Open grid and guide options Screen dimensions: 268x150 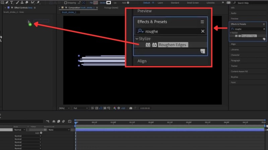tap(109, 108)
